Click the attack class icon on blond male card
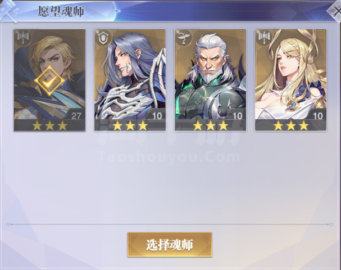 point(22,37)
